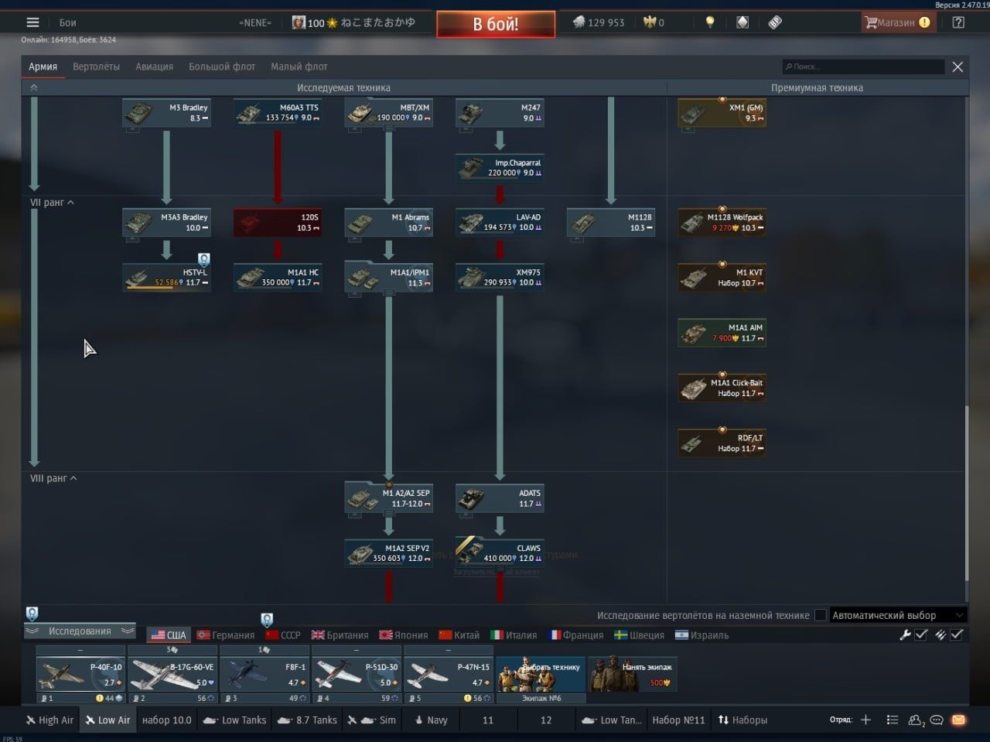Toggle helicopter research on ground vehicles checkbox
Screen dimensions: 990x742
(820, 616)
